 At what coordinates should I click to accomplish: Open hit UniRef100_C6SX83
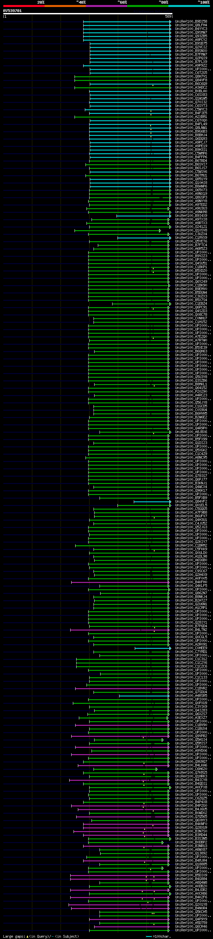[191, 95]
